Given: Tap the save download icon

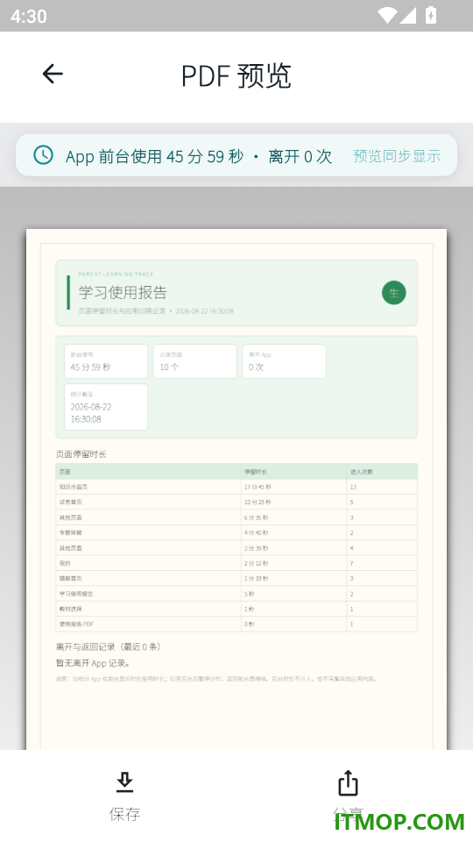Looking at the screenshot, I should [x=124, y=782].
